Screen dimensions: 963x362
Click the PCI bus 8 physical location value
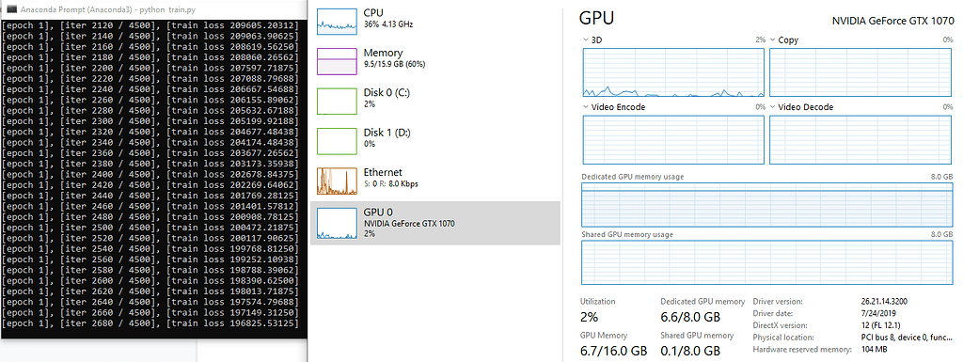pos(908,338)
